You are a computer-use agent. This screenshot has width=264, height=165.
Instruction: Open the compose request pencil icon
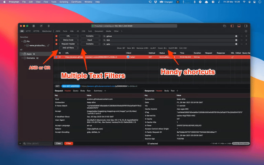(41, 26)
